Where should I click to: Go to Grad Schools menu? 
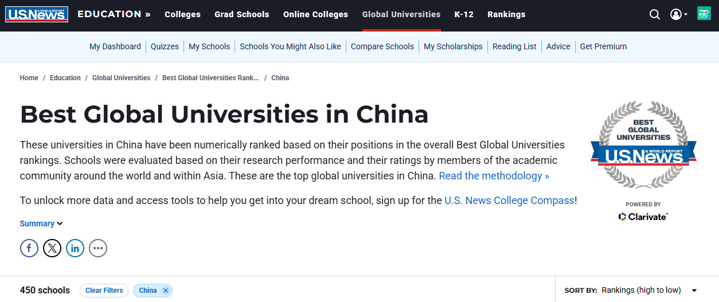click(241, 14)
